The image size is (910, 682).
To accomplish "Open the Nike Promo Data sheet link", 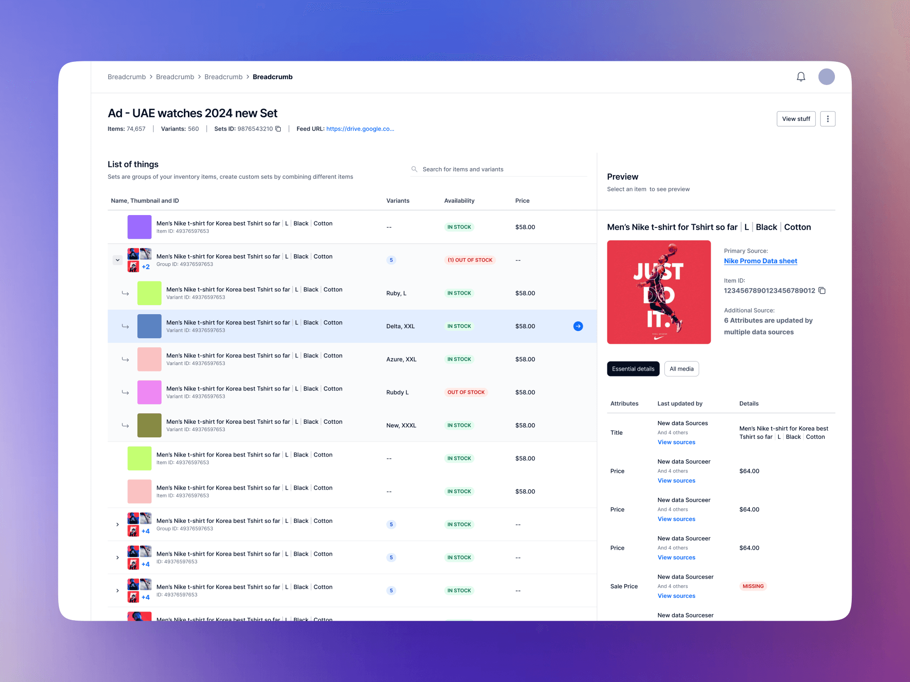I will pos(760,261).
